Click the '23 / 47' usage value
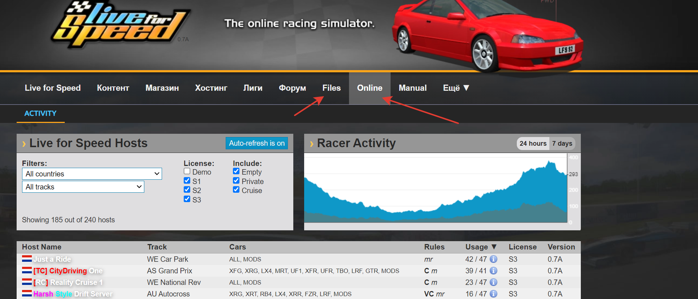 [x=476, y=282]
